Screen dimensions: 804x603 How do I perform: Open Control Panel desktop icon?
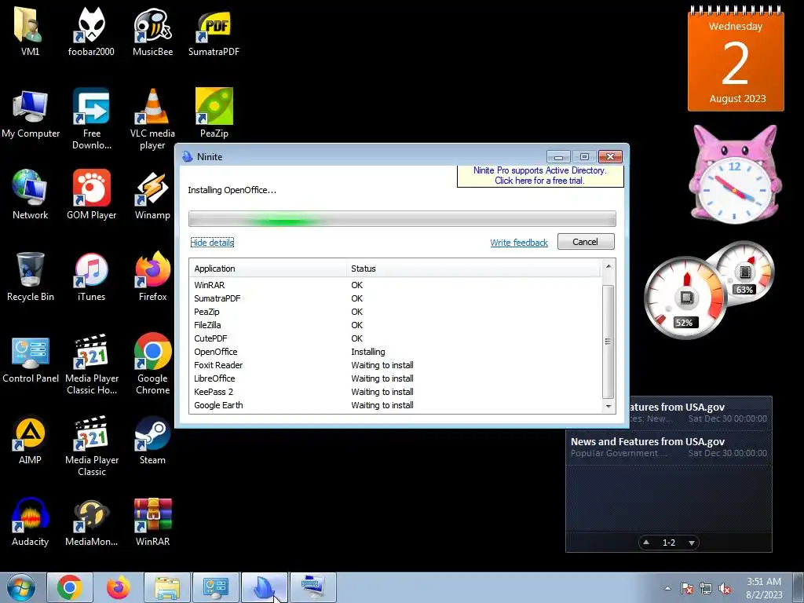point(31,359)
